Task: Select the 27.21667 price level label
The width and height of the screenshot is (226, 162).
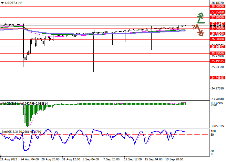Action: click(x=218, y=24)
